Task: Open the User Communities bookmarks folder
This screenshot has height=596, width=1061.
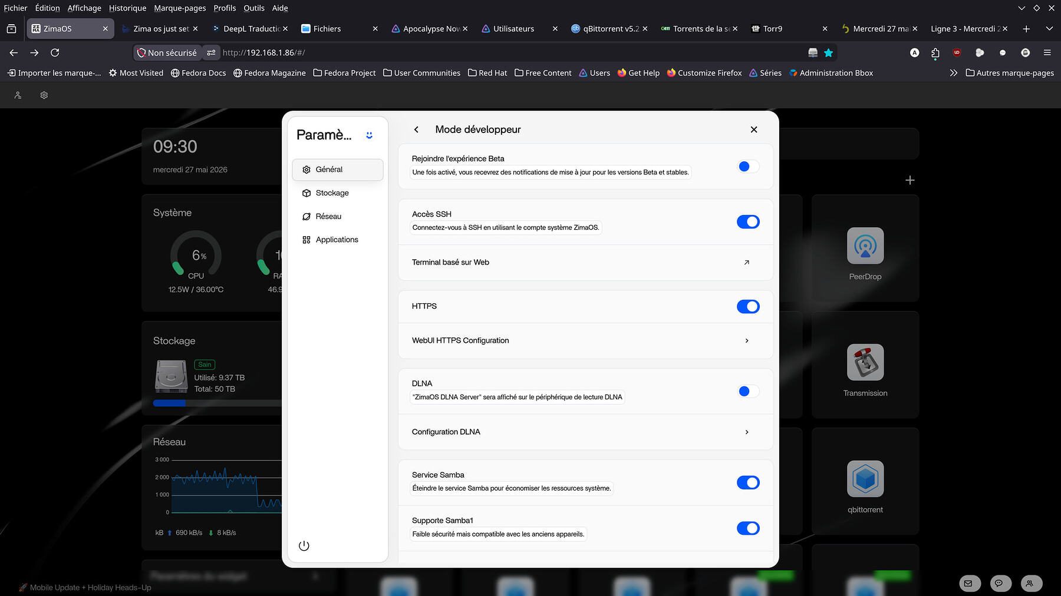Action: pyautogui.click(x=421, y=73)
